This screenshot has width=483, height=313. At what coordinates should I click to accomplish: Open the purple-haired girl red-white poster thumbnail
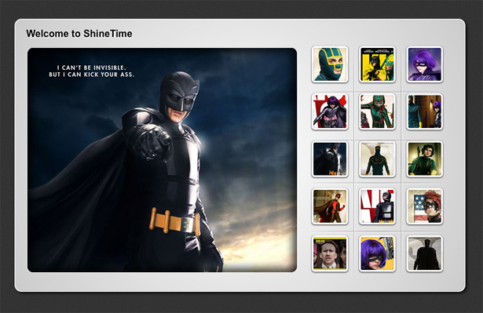click(x=330, y=111)
